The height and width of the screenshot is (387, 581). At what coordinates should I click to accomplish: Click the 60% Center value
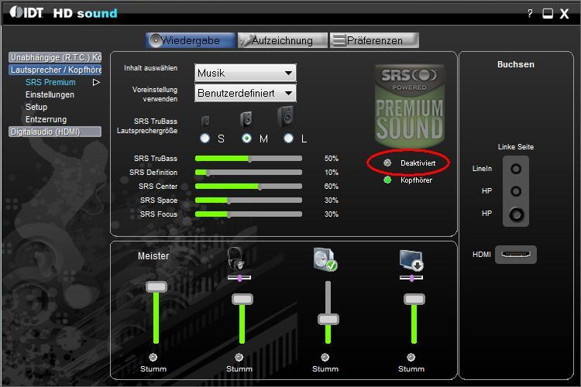(332, 187)
